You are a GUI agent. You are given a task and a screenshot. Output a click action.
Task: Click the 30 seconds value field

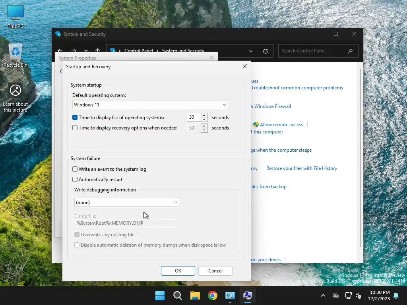[194, 117]
